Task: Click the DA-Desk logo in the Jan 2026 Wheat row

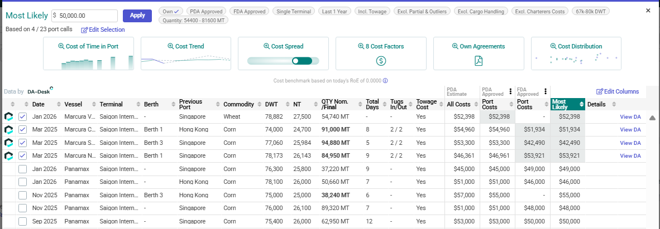Action: [9, 116]
